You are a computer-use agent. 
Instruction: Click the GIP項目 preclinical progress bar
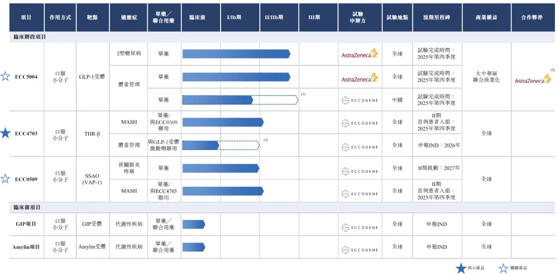193,225
